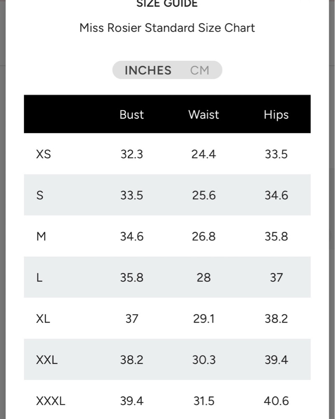Click M waist value 26.8
This screenshot has width=335, height=419.
pos(204,236)
